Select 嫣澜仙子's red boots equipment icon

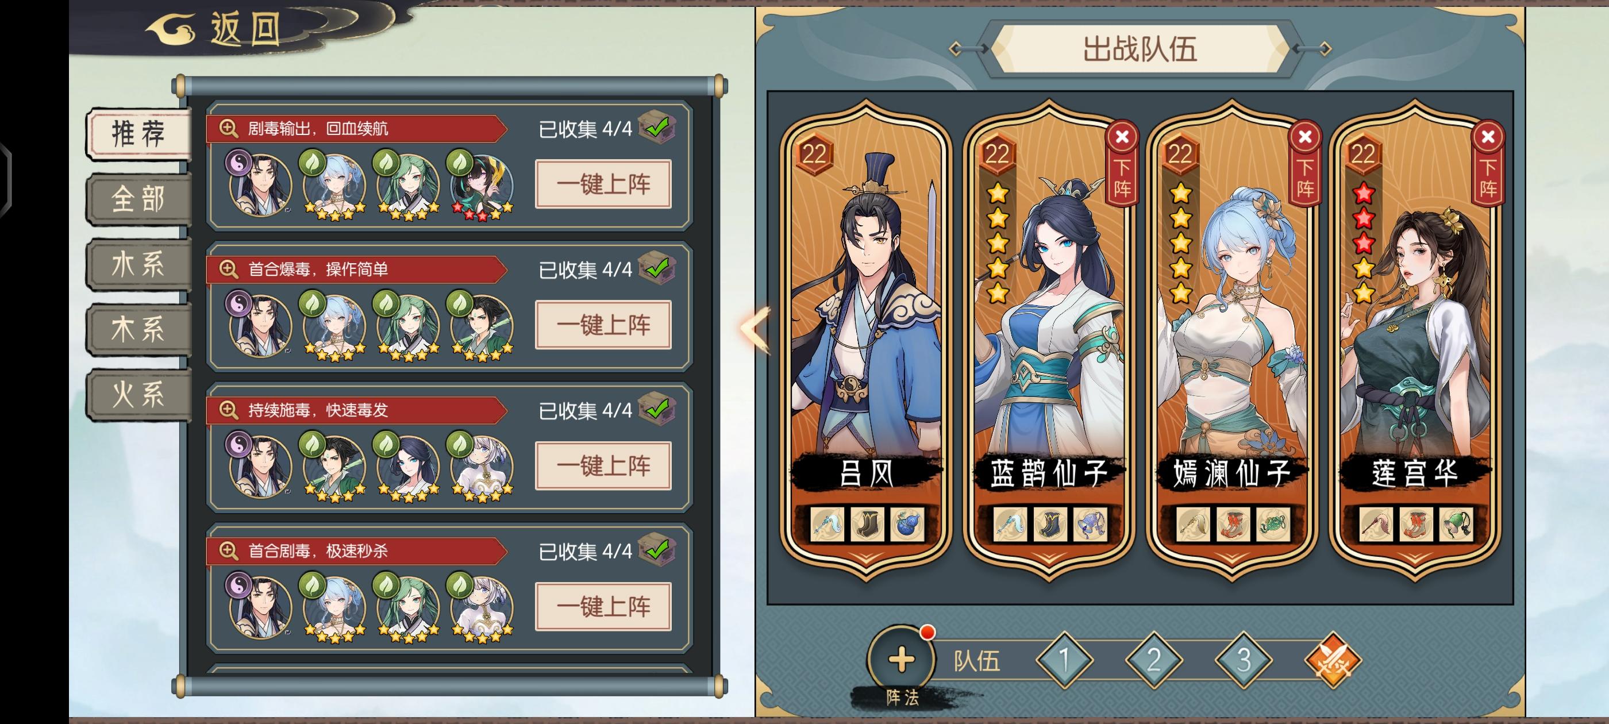point(1233,523)
